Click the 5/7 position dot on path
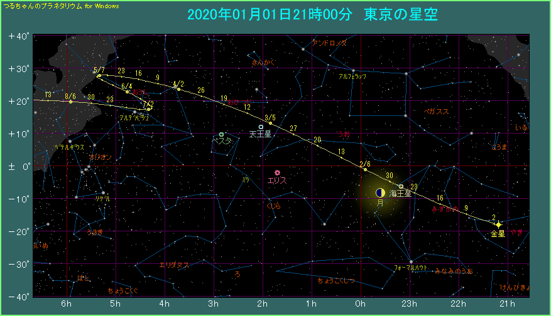The width and height of the screenshot is (551, 316). pos(99,76)
